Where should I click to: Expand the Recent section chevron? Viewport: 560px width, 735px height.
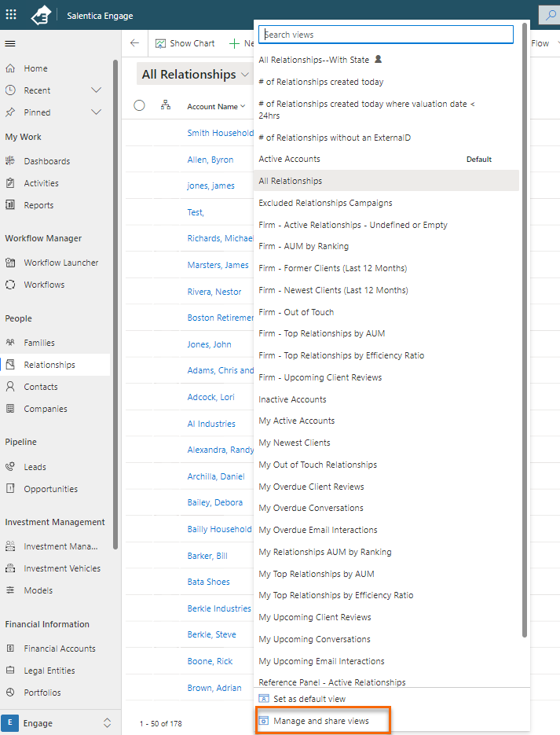[97, 90]
